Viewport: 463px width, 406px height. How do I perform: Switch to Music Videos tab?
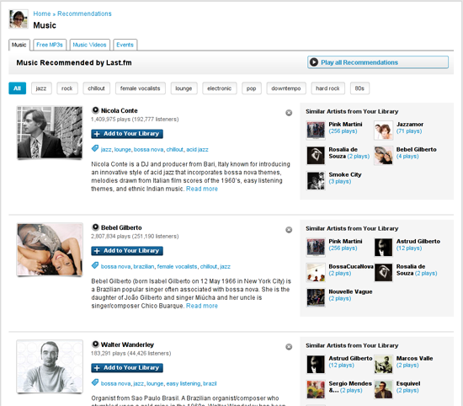pyautogui.click(x=89, y=45)
